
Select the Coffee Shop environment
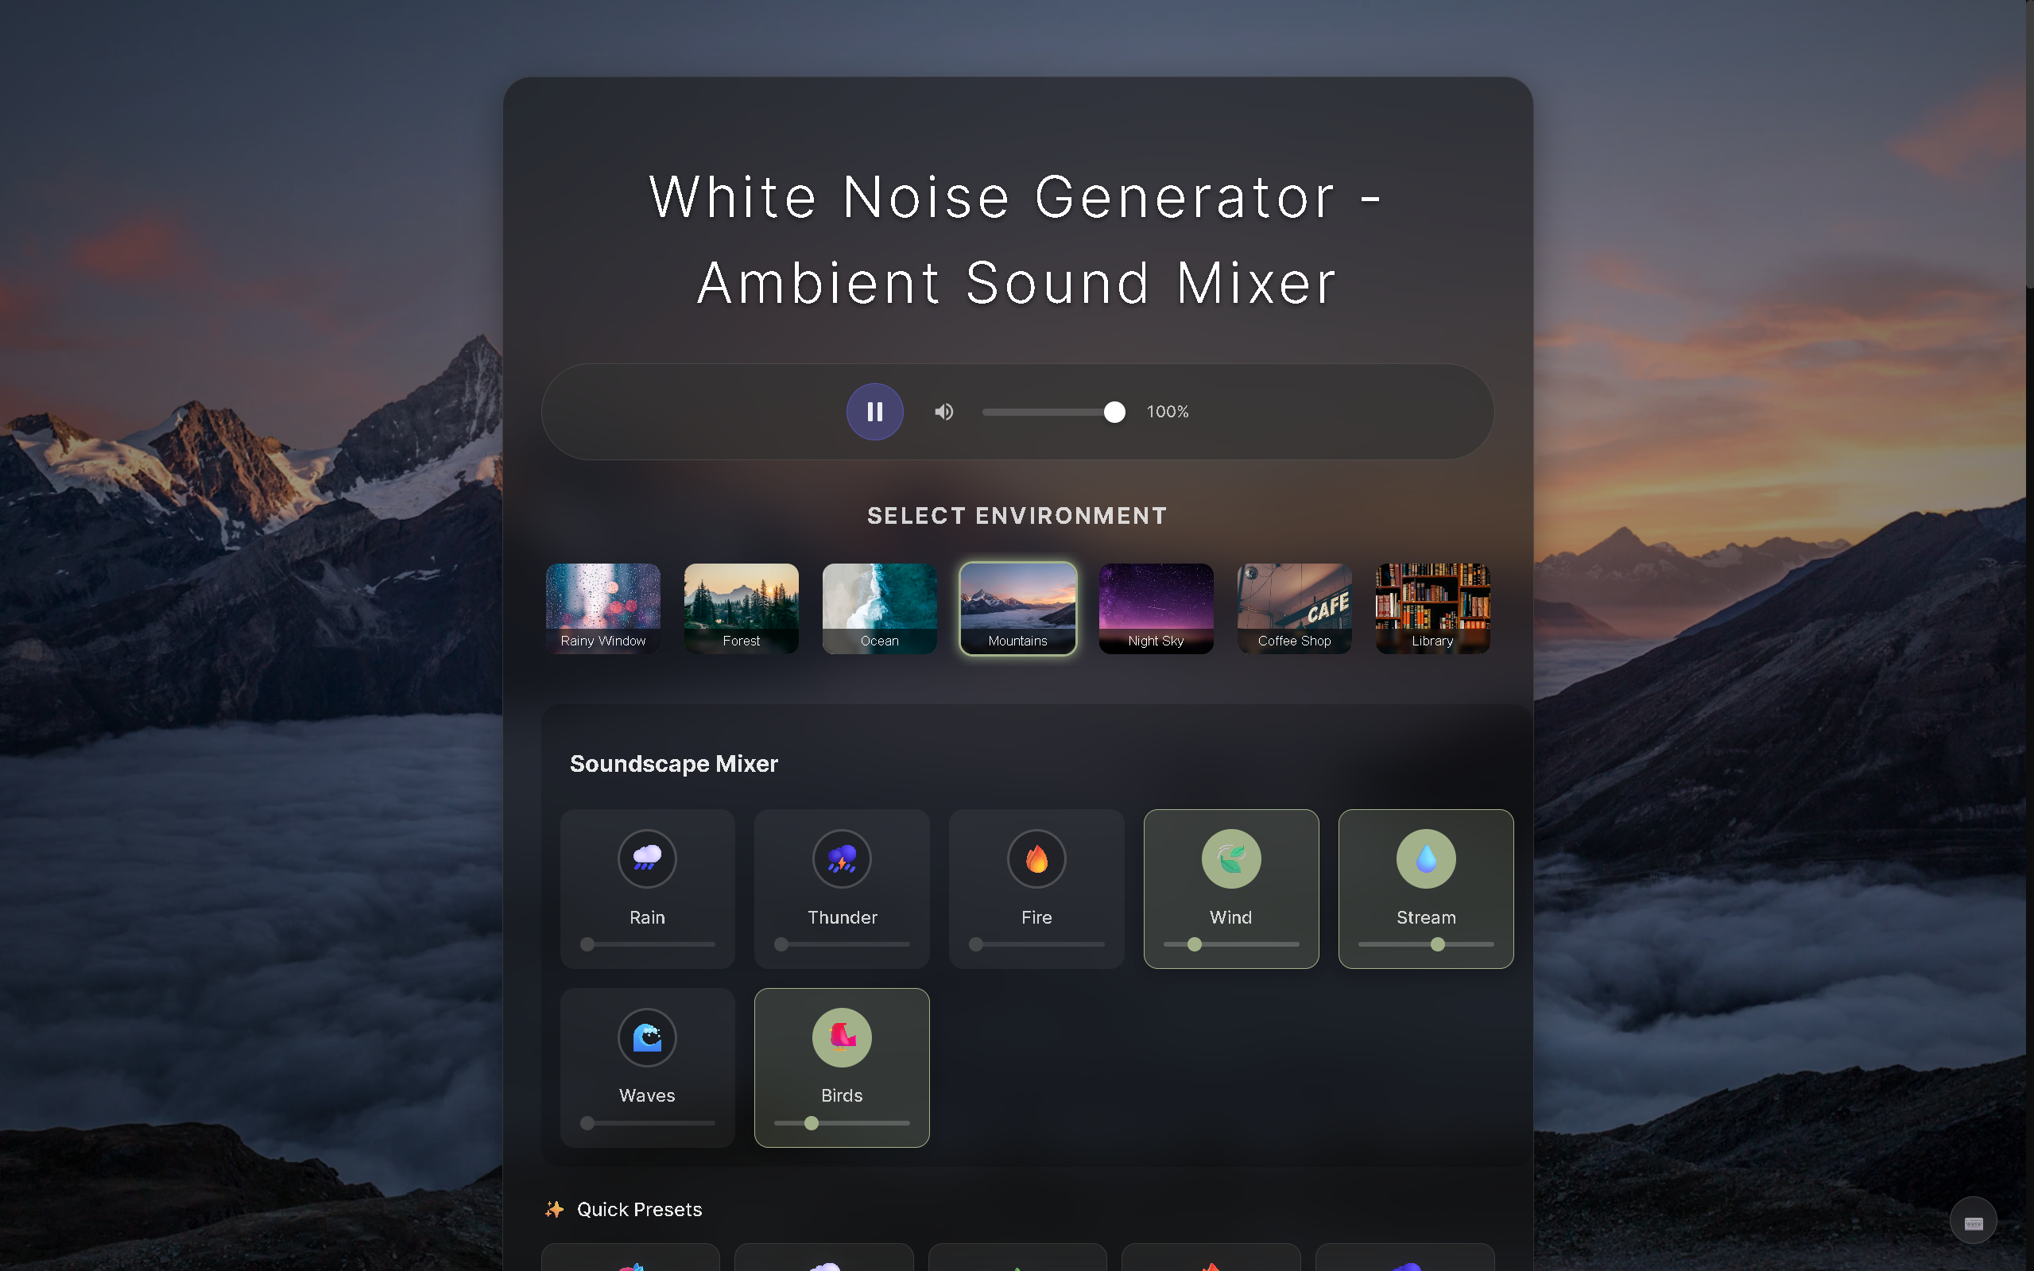[1293, 608]
